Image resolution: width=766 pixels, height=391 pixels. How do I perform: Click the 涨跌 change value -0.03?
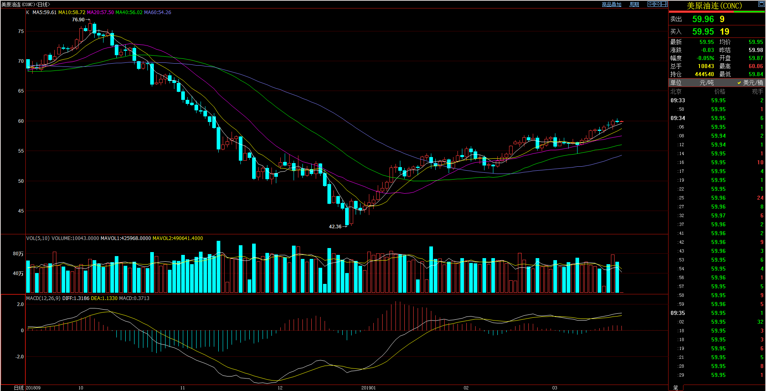[x=707, y=50]
